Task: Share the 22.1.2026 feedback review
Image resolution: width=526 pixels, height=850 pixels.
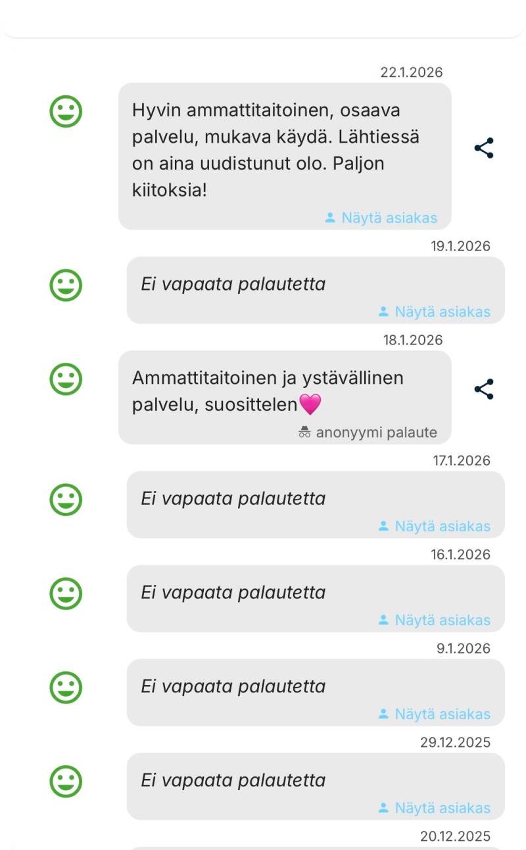Action: [x=484, y=149]
